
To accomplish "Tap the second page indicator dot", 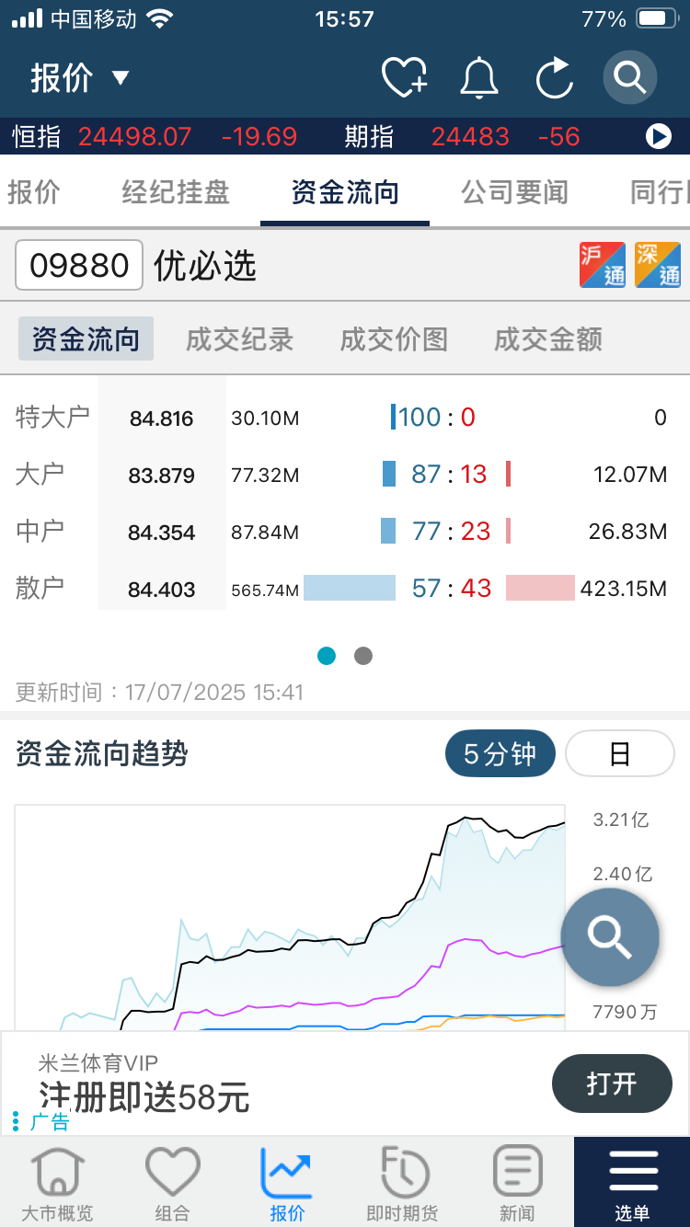I will click(x=363, y=656).
